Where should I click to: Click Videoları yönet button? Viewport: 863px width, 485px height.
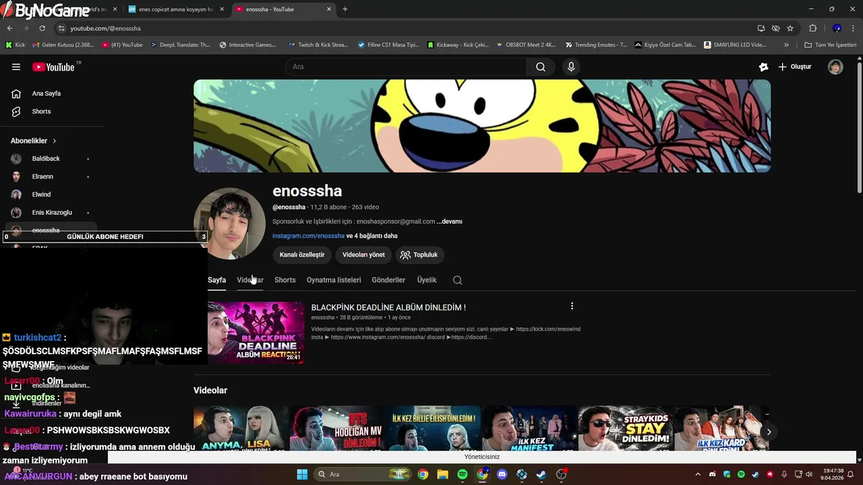[x=363, y=255]
